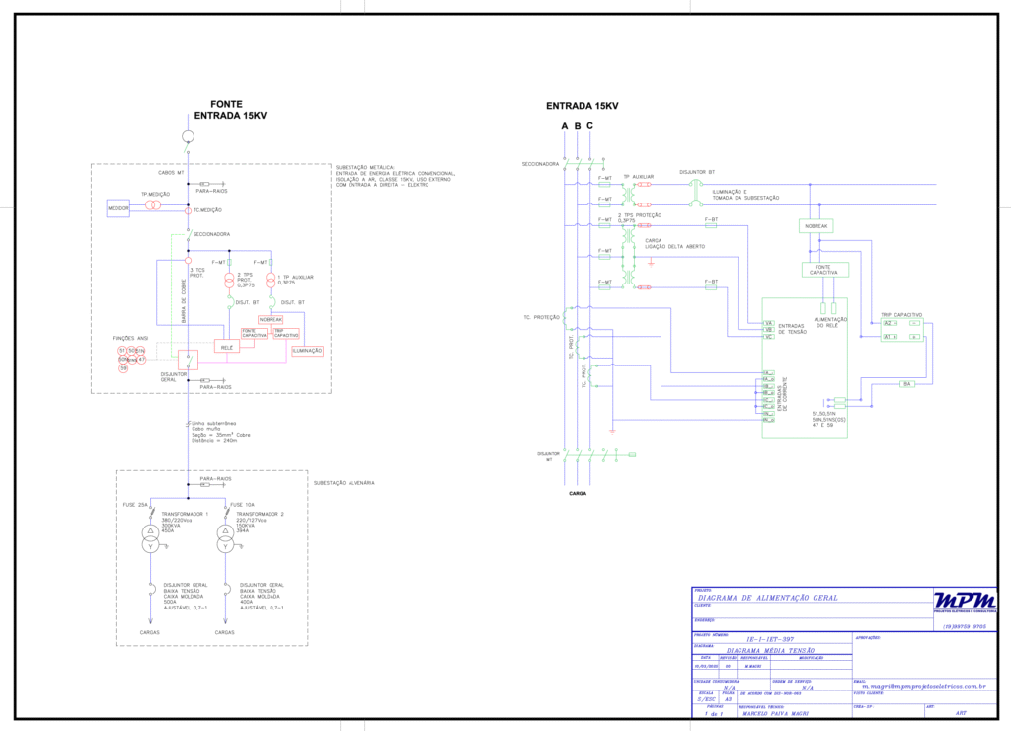This screenshot has width=1011, height=731.
Task: Select the phase label C
Action: tap(589, 126)
